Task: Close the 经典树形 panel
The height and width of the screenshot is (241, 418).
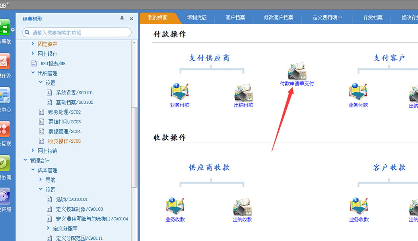Action: (131, 18)
